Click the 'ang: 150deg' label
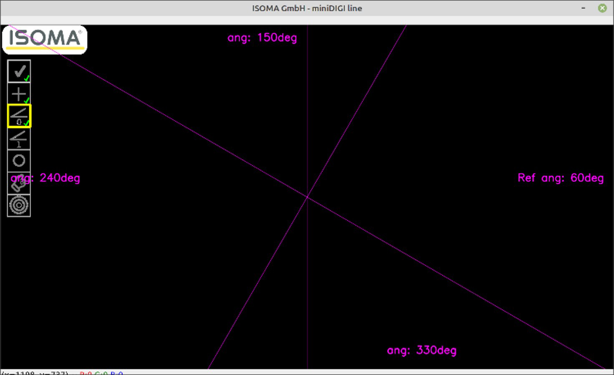The height and width of the screenshot is (375, 614). 262,37
